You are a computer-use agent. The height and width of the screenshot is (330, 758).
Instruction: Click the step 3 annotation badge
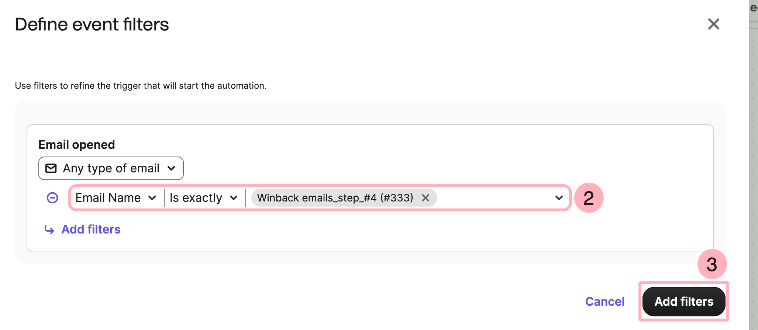712,264
